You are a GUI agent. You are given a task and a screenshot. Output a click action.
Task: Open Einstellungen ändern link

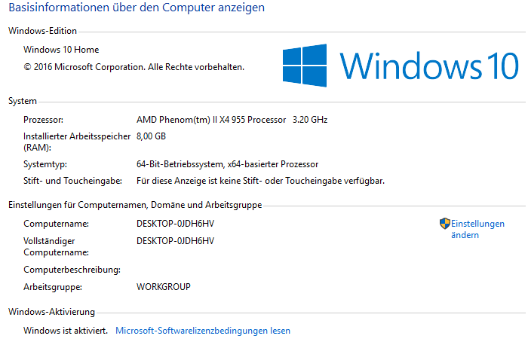coord(477,229)
